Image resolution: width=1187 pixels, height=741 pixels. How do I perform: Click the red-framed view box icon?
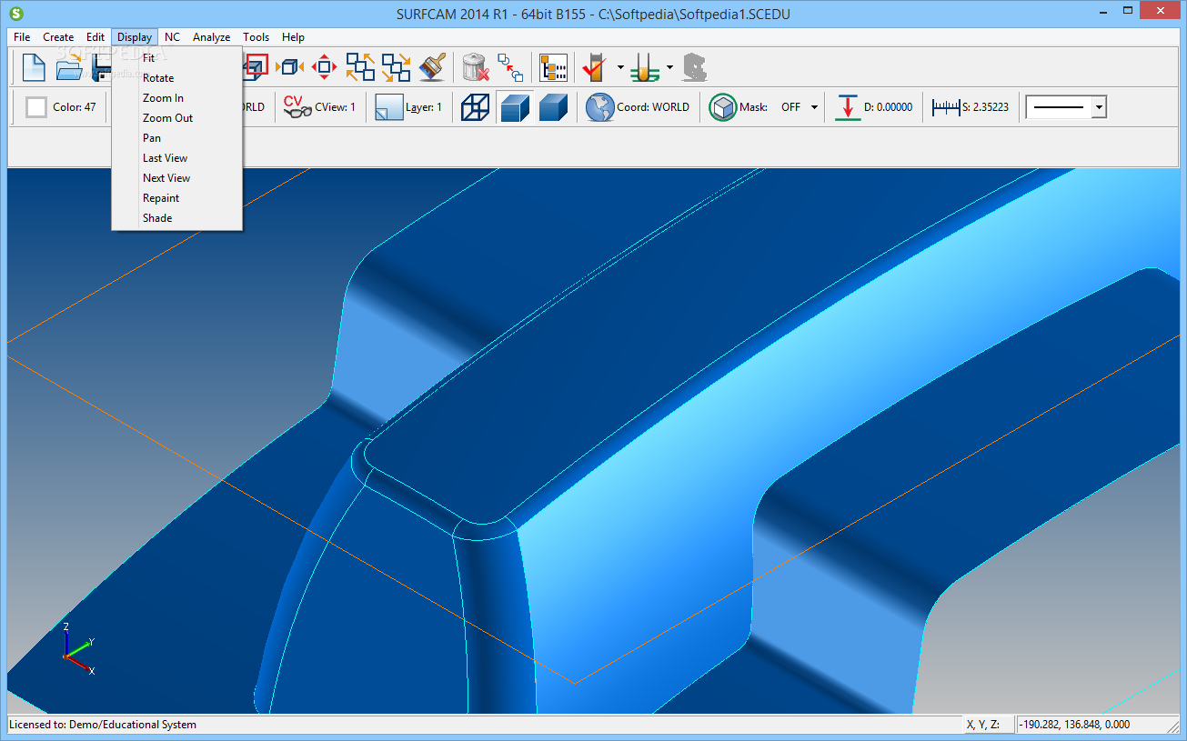click(x=257, y=66)
